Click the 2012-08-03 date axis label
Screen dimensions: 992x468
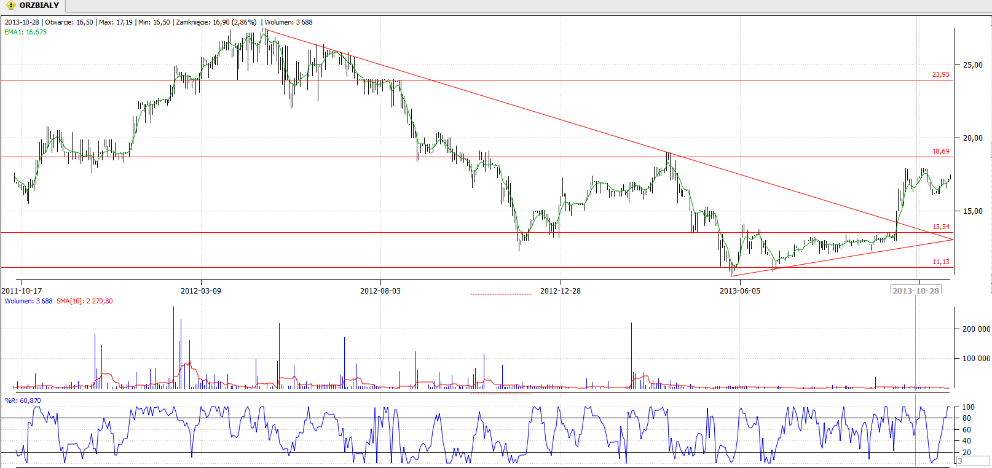[x=380, y=291]
